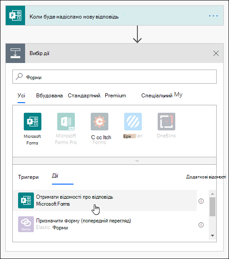Switch to the 'Стандартний' tab
Screen dimensions: 229x259
85,96
